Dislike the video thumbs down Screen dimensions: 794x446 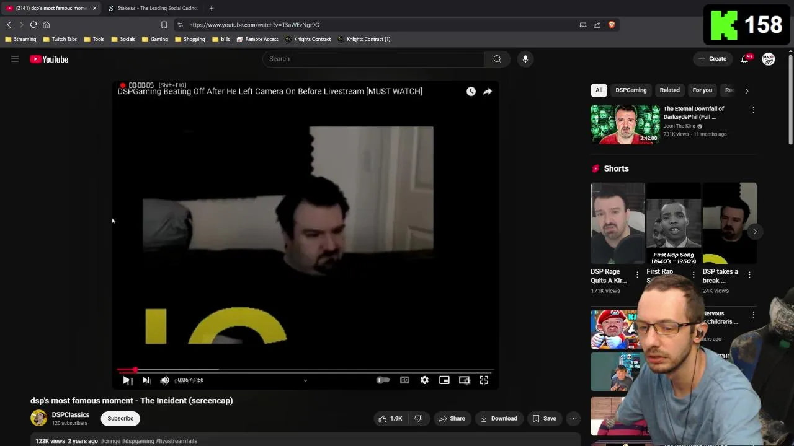[418, 419]
